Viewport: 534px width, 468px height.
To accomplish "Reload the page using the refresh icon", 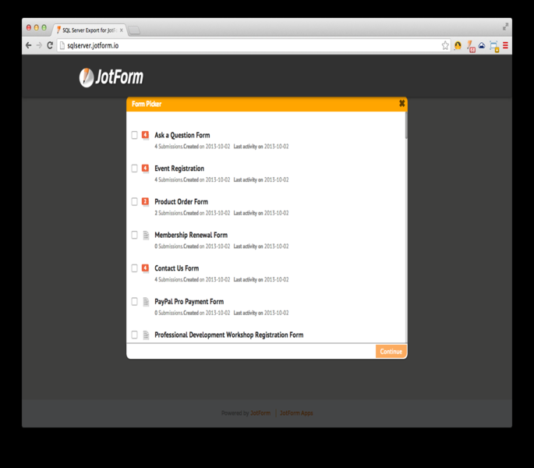I will pos(50,46).
